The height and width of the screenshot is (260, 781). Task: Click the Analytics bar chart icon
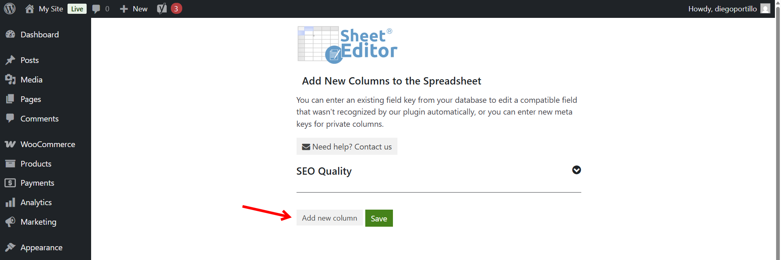[x=10, y=202]
